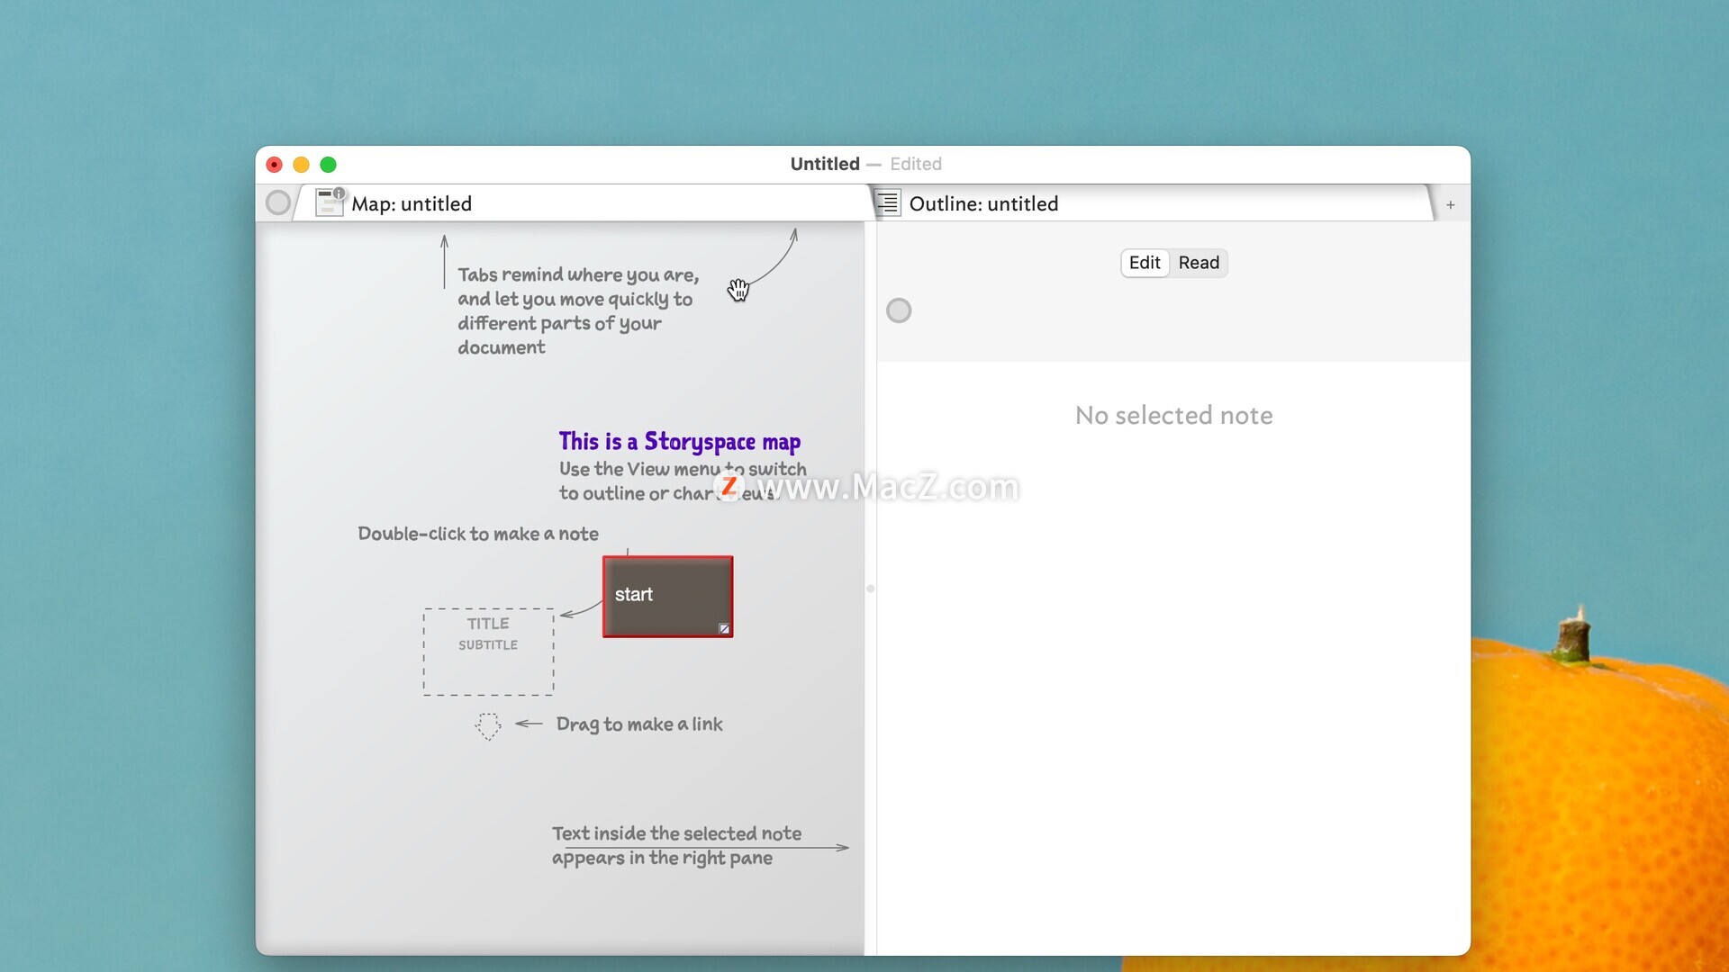Click the 'Tabs remind where you are' hint text

[x=578, y=310]
